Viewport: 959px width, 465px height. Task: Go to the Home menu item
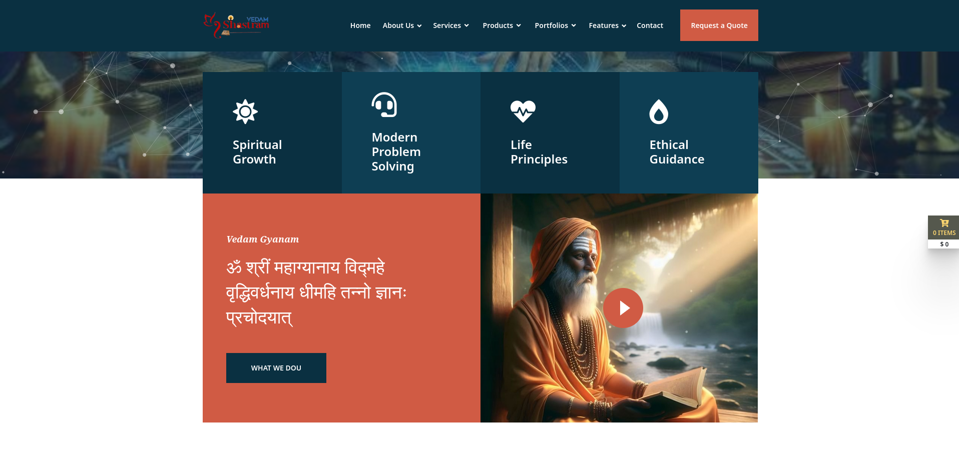[x=360, y=25]
